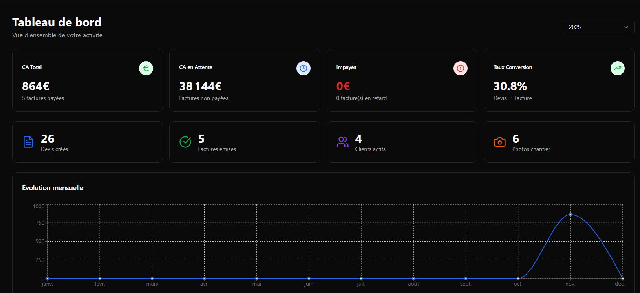The height and width of the screenshot is (293, 640).
Task: Click the red alert icon on Impayés card
Action: tap(460, 68)
